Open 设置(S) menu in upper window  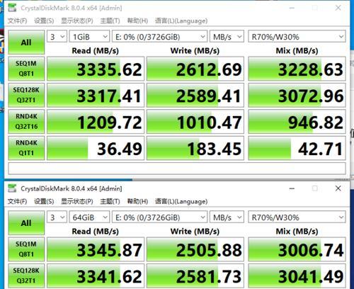point(44,21)
